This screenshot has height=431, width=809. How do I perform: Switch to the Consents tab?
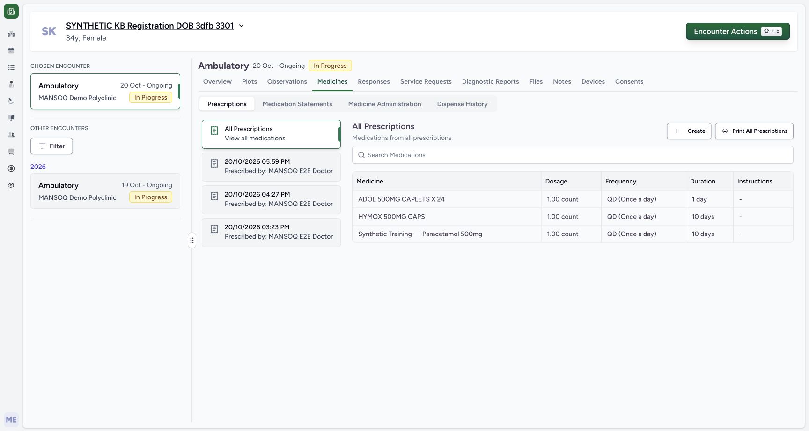pos(629,81)
